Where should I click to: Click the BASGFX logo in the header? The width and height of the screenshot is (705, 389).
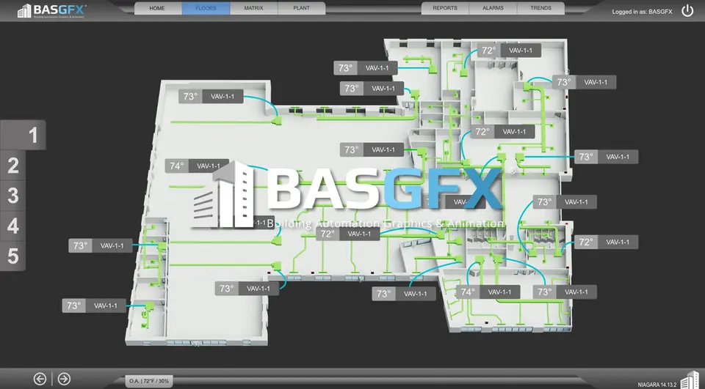pyautogui.click(x=51, y=10)
